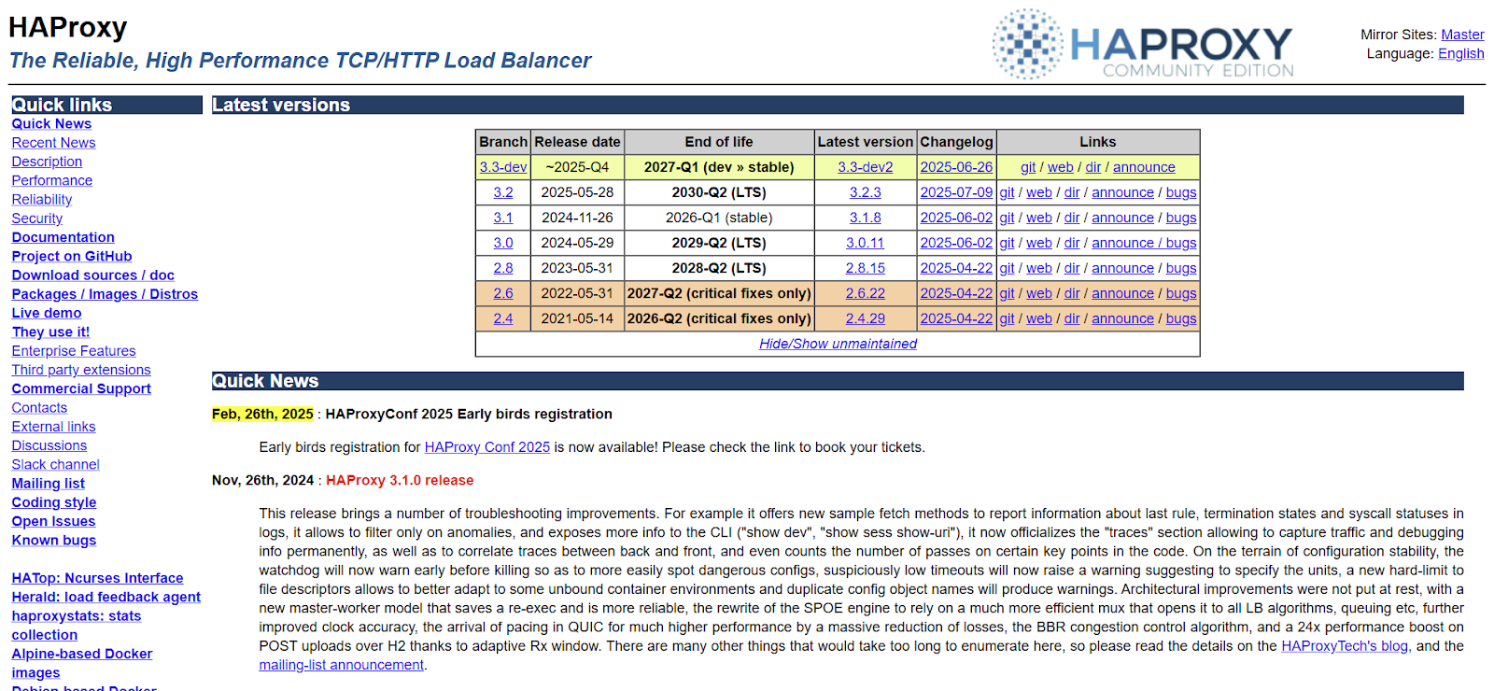The width and height of the screenshot is (1494, 691).
Task: Open announce link in 2.6 row
Action: [1123, 293]
